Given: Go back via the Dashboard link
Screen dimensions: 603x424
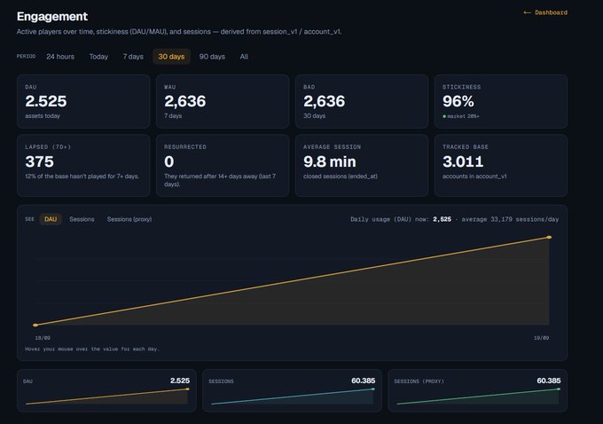Looking at the screenshot, I should click(x=545, y=12).
